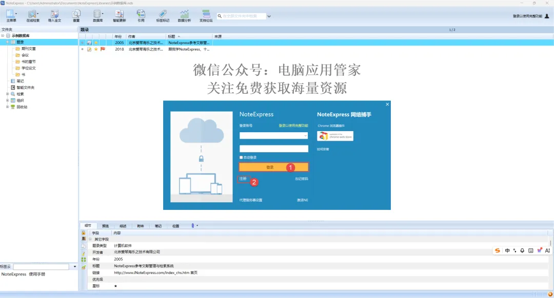Screen dimensions: 554x298
Task: Click the note icon on the 2018 record
Action: point(89,49)
